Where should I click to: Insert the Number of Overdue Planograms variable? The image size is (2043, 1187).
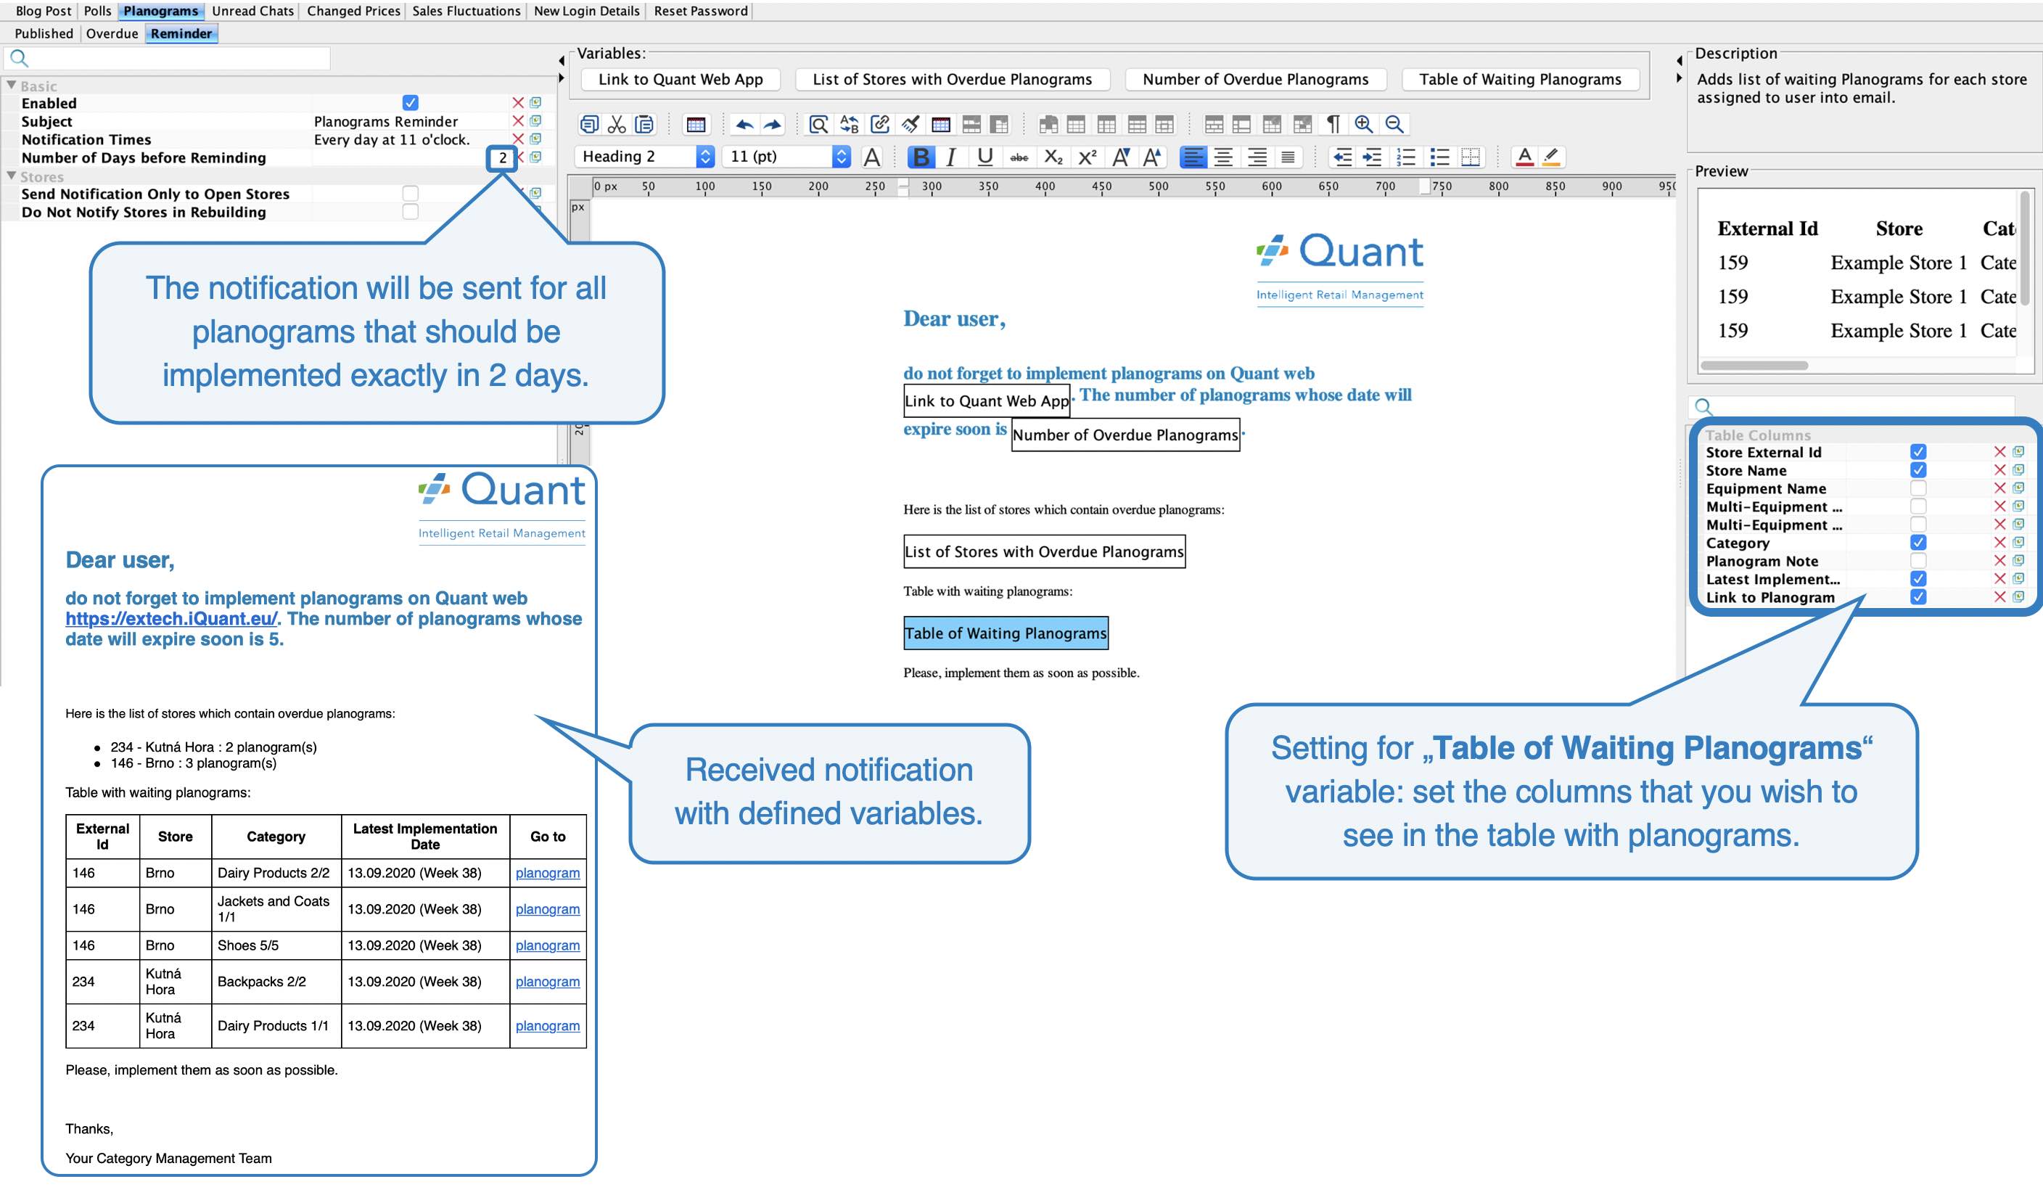(1256, 80)
